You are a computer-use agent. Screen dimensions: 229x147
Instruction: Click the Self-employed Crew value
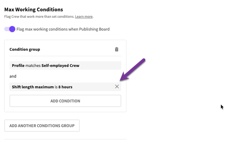60,65
